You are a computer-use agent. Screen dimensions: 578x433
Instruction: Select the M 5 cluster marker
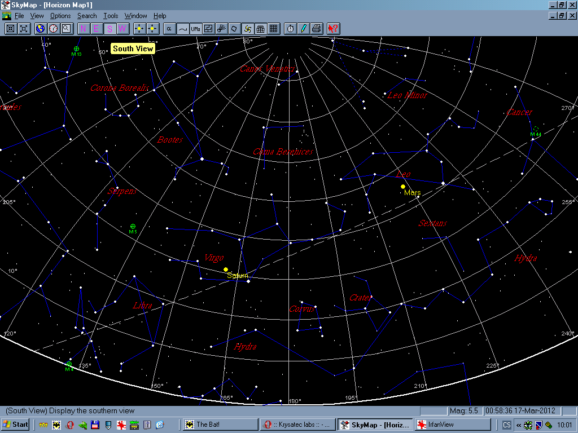pyautogui.click(x=133, y=227)
